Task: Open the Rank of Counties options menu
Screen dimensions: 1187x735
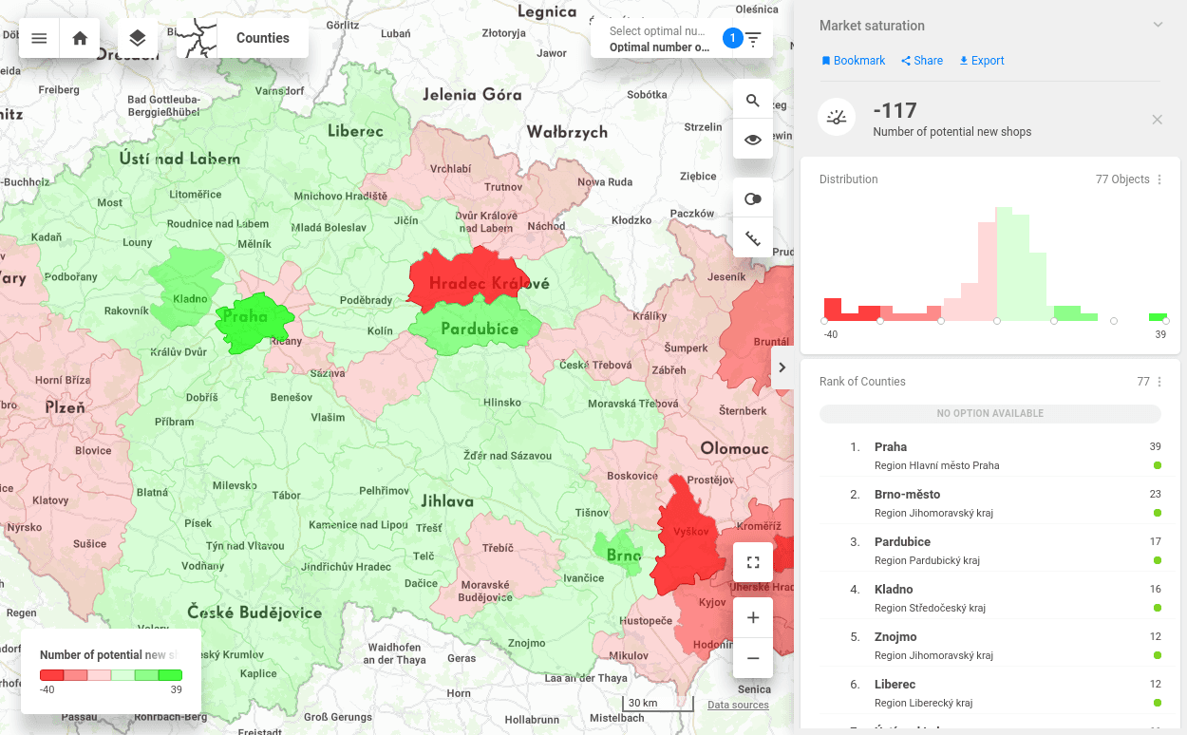Action: (1158, 381)
